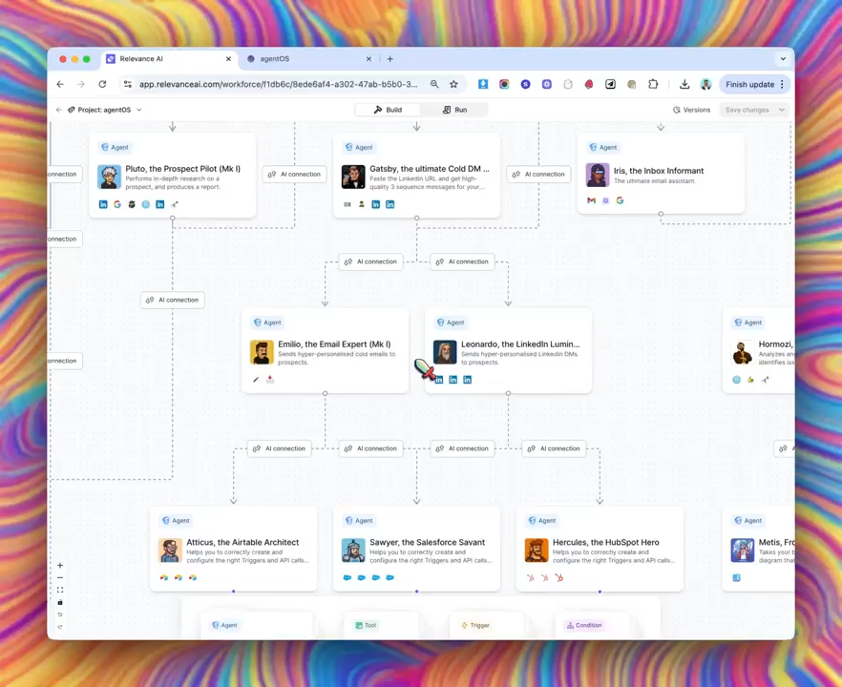Click the Google icon on Pluto card
This screenshot has width=842, height=687.
(117, 204)
